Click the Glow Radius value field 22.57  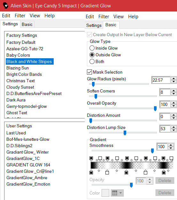tap(161, 80)
